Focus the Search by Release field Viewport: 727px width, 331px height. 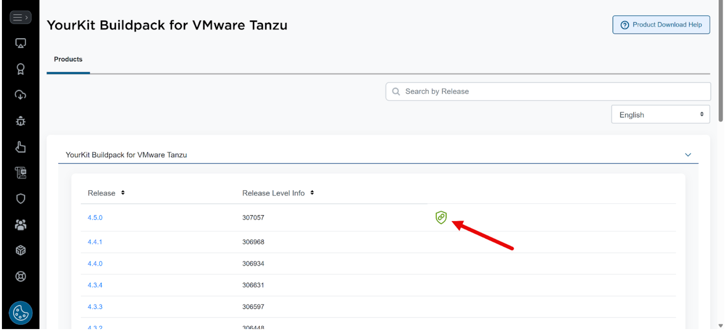(x=548, y=92)
